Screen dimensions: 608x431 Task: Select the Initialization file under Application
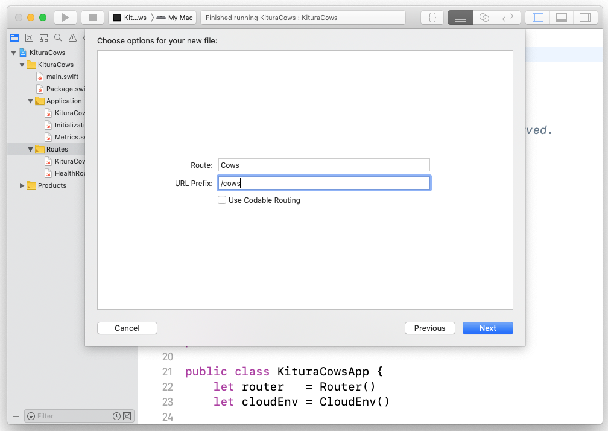coord(65,125)
